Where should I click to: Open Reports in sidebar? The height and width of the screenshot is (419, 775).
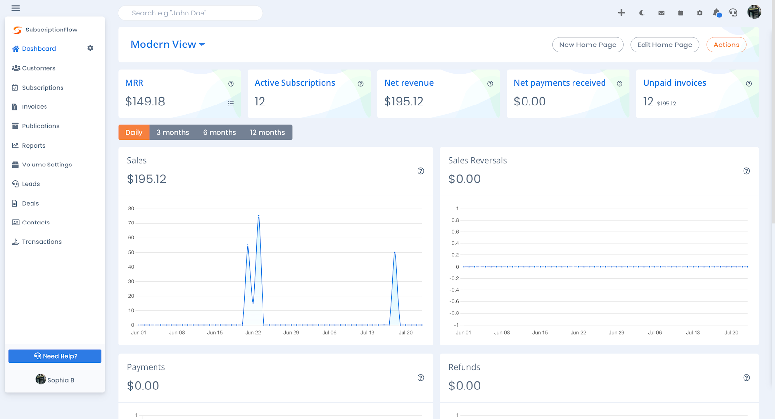[29, 146]
